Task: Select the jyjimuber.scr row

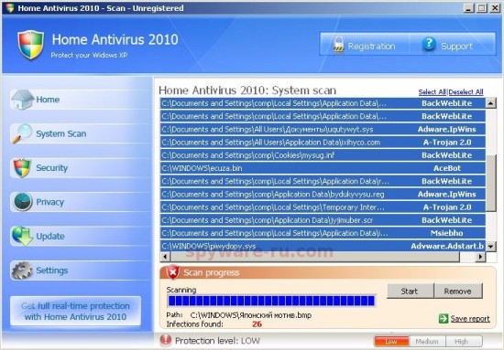Action: (323, 220)
